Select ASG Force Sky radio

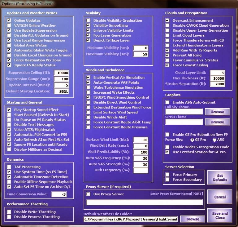214,140
